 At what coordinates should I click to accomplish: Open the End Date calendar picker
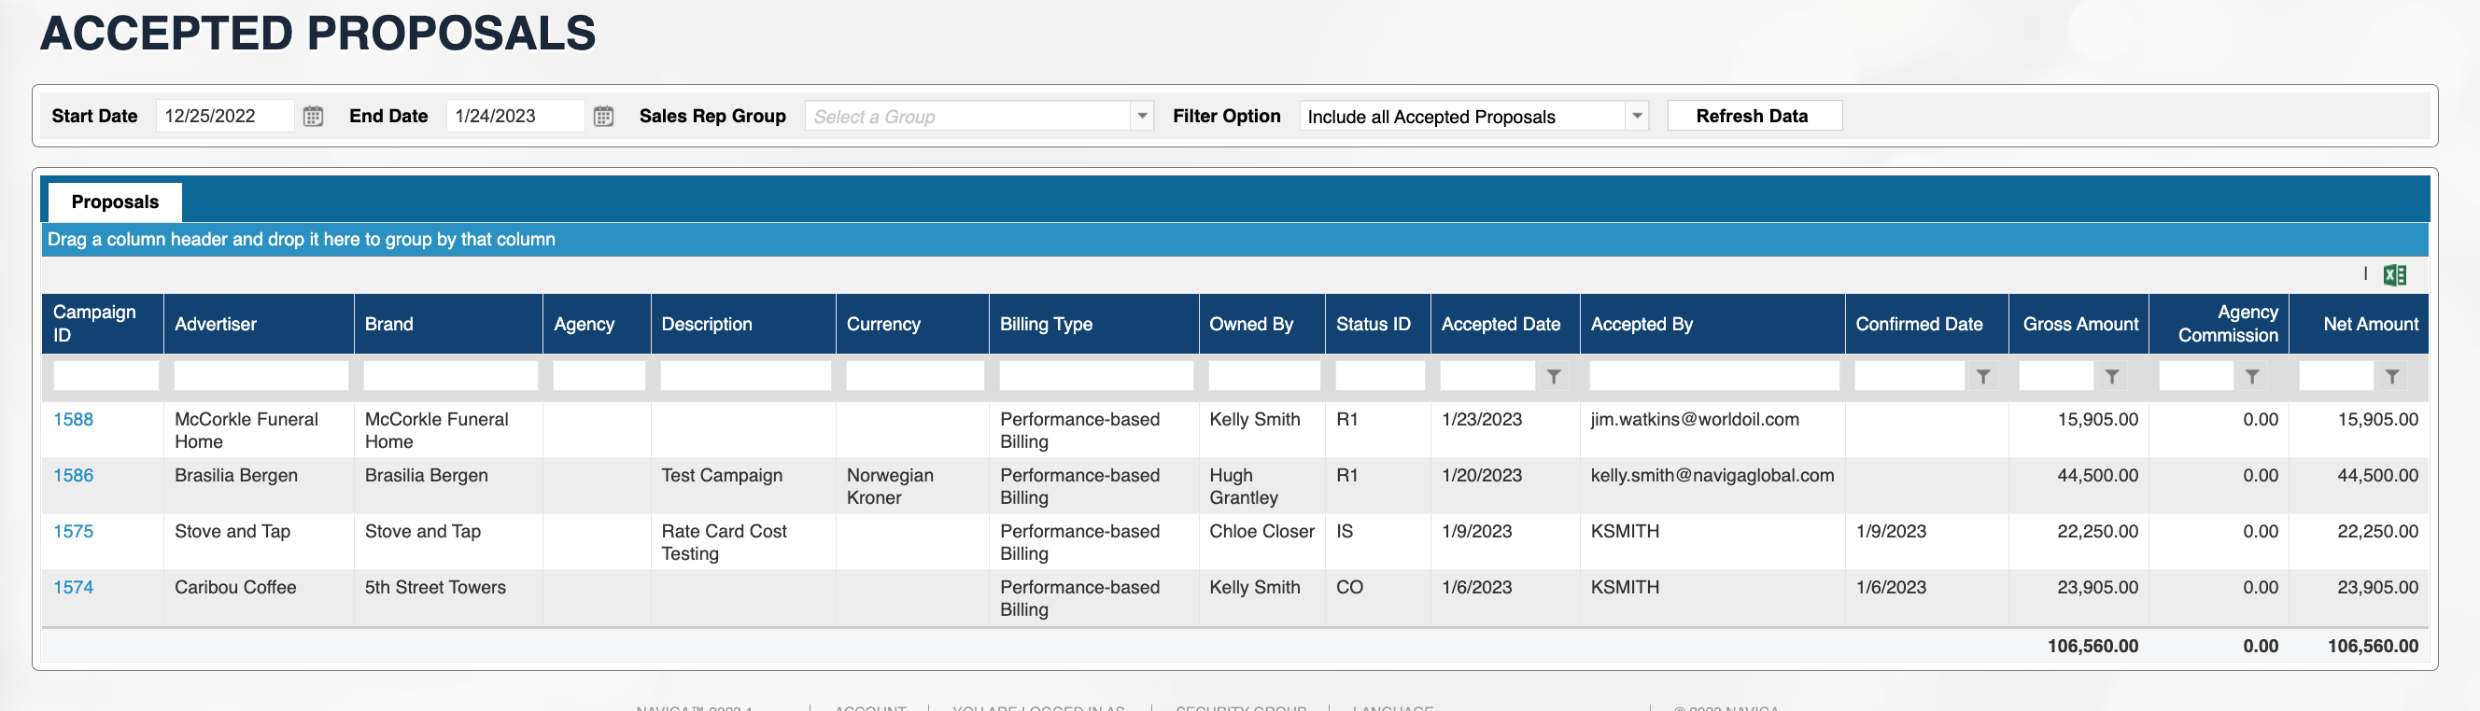[603, 117]
